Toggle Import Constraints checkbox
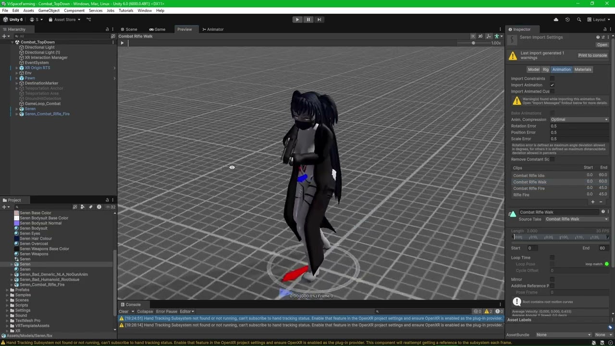This screenshot has height=346, width=615. coord(552,79)
